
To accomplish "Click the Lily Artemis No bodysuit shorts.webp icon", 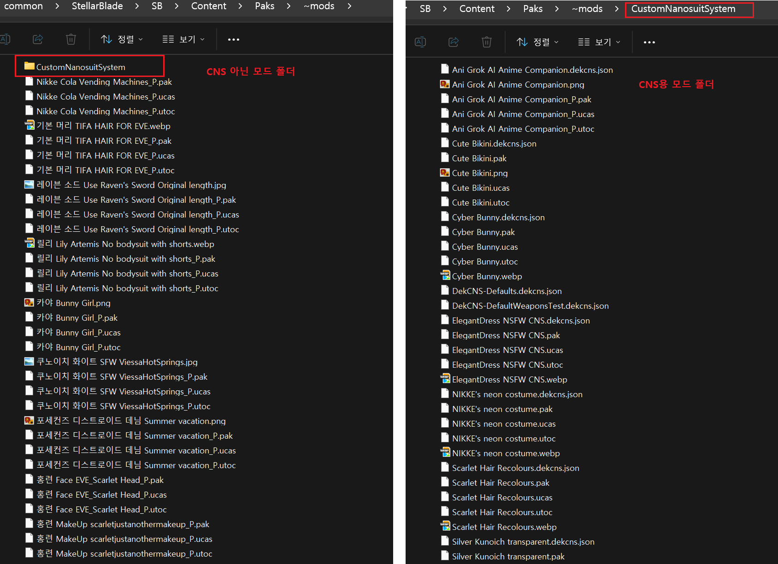I will (x=29, y=243).
